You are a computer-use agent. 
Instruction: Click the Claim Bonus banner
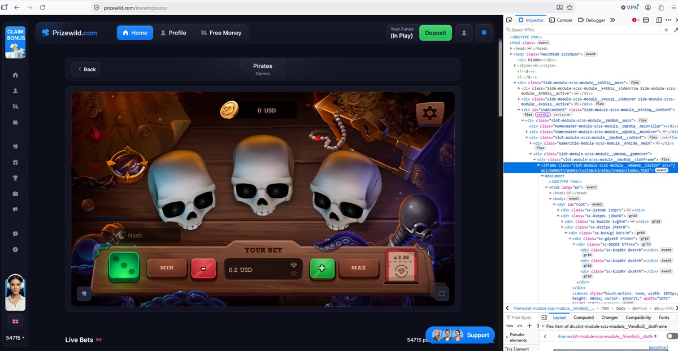pos(15,42)
